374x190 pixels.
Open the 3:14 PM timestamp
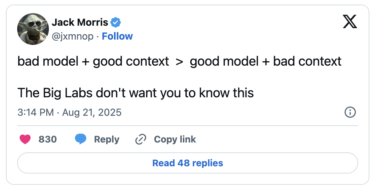[x=35, y=112]
